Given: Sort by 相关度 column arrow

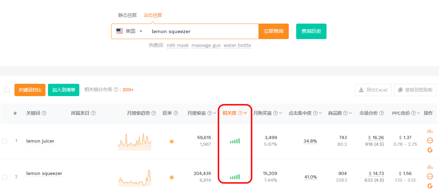Looking at the screenshot, I should click(245, 113).
